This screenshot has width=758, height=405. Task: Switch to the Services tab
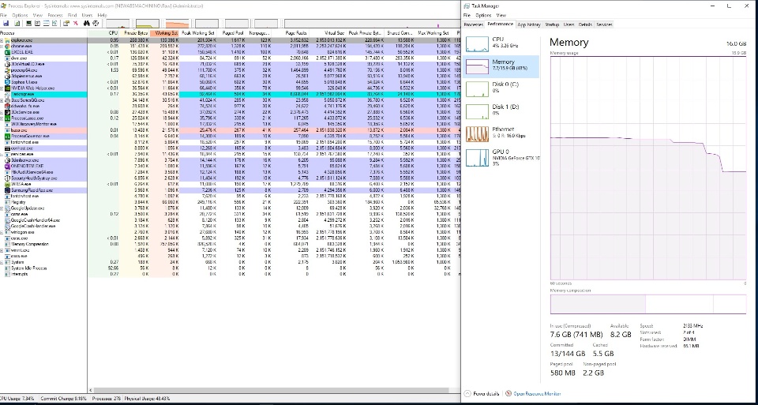coord(604,24)
